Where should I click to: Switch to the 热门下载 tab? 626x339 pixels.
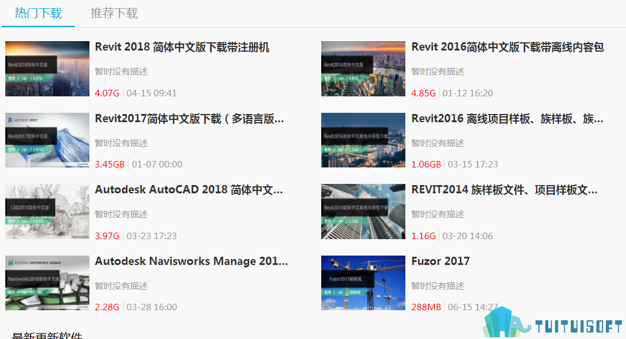(38, 14)
